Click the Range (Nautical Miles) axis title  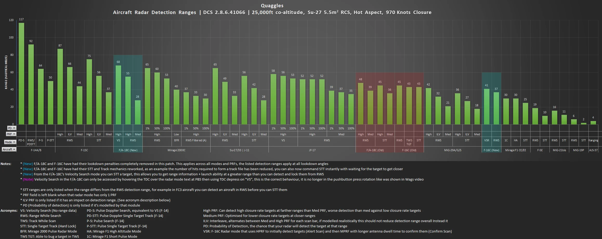pyautogui.click(x=6, y=72)
